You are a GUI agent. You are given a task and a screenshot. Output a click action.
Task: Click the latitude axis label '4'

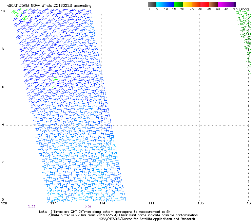(3, 124)
